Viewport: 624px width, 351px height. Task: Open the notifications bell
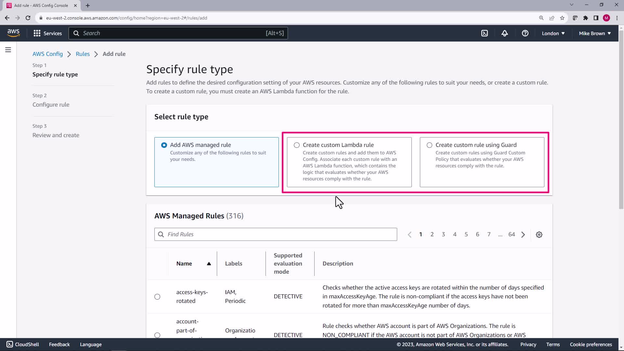504,33
